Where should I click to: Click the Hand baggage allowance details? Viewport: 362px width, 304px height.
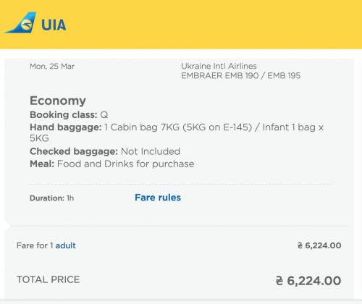[x=177, y=132]
